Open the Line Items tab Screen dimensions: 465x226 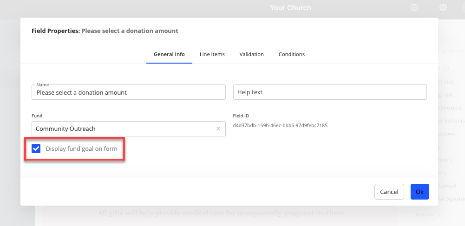pyautogui.click(x=212, y=54)
